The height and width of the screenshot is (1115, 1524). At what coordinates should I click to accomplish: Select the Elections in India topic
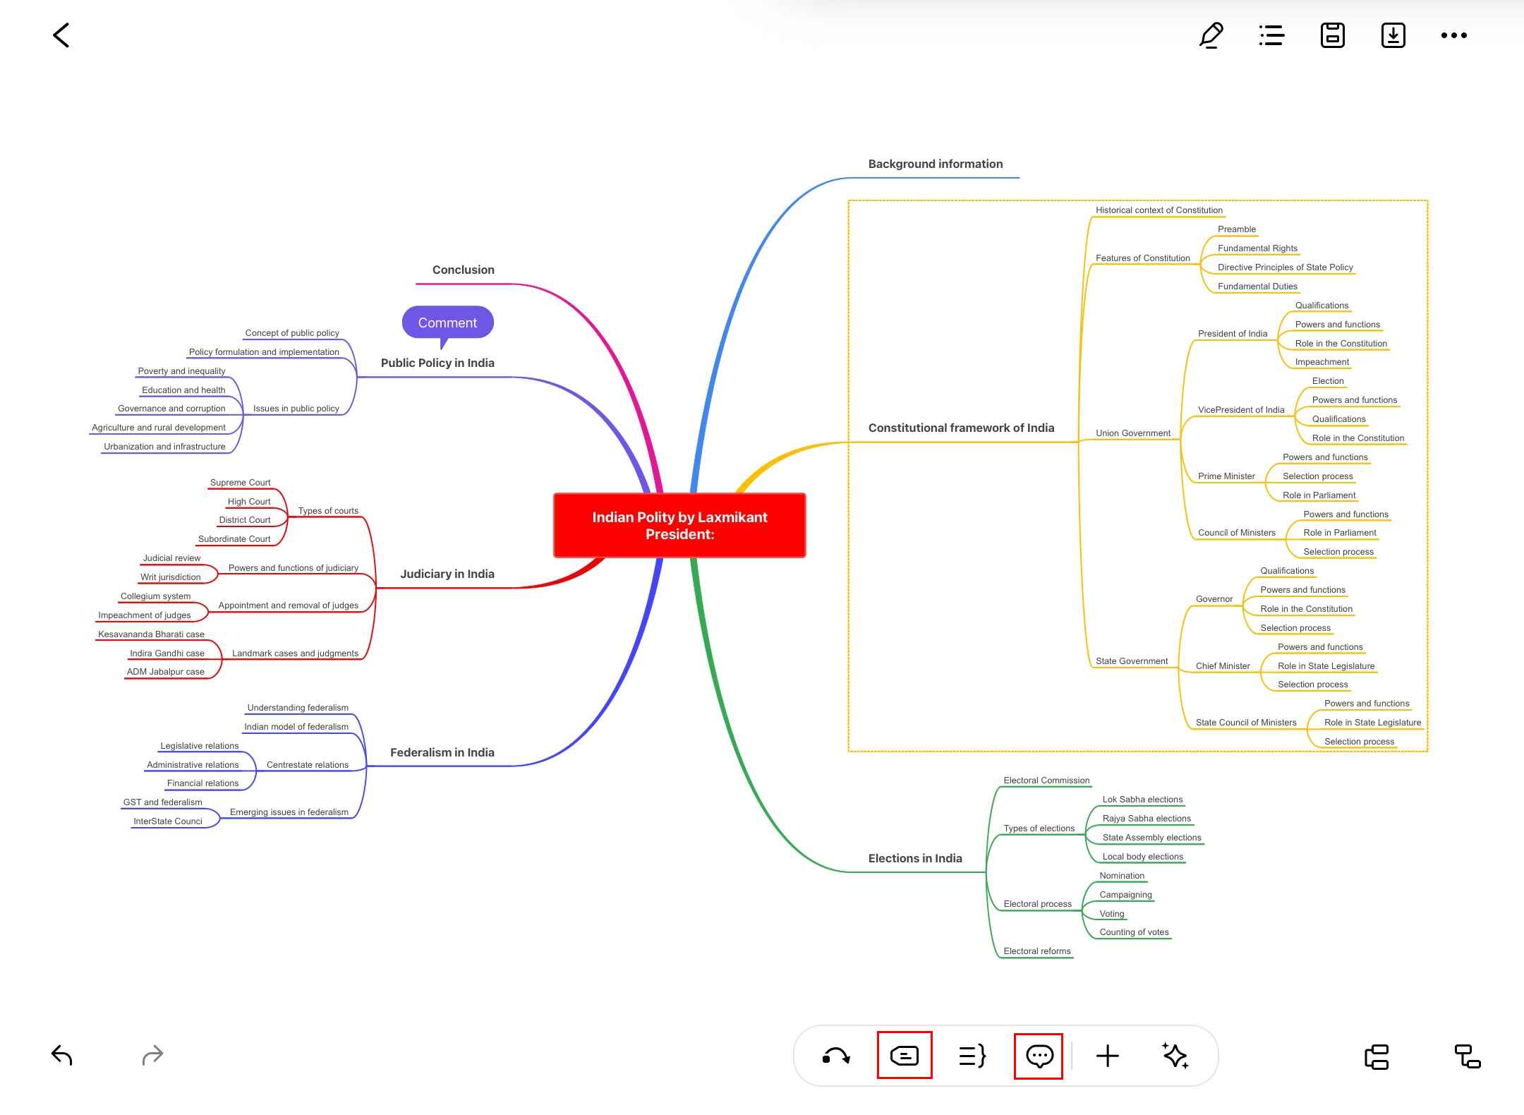(914, 858)
